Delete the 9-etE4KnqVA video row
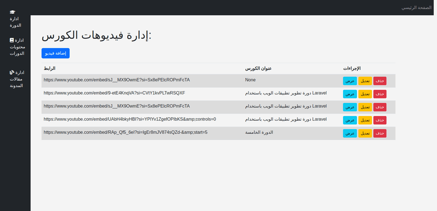Image resolution: width=437 pixels, height=211 pixels. (x=380, y=94)
